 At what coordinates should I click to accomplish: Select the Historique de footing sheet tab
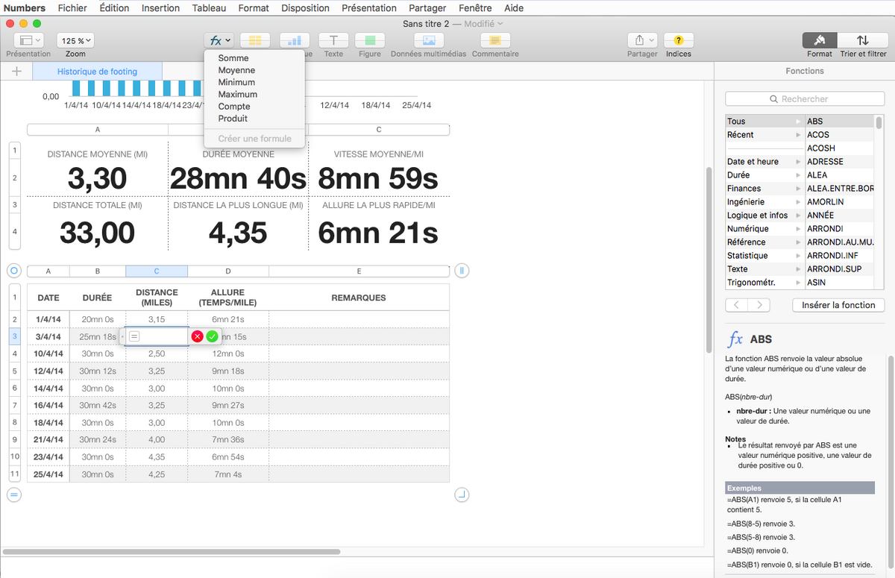point(98,72)
